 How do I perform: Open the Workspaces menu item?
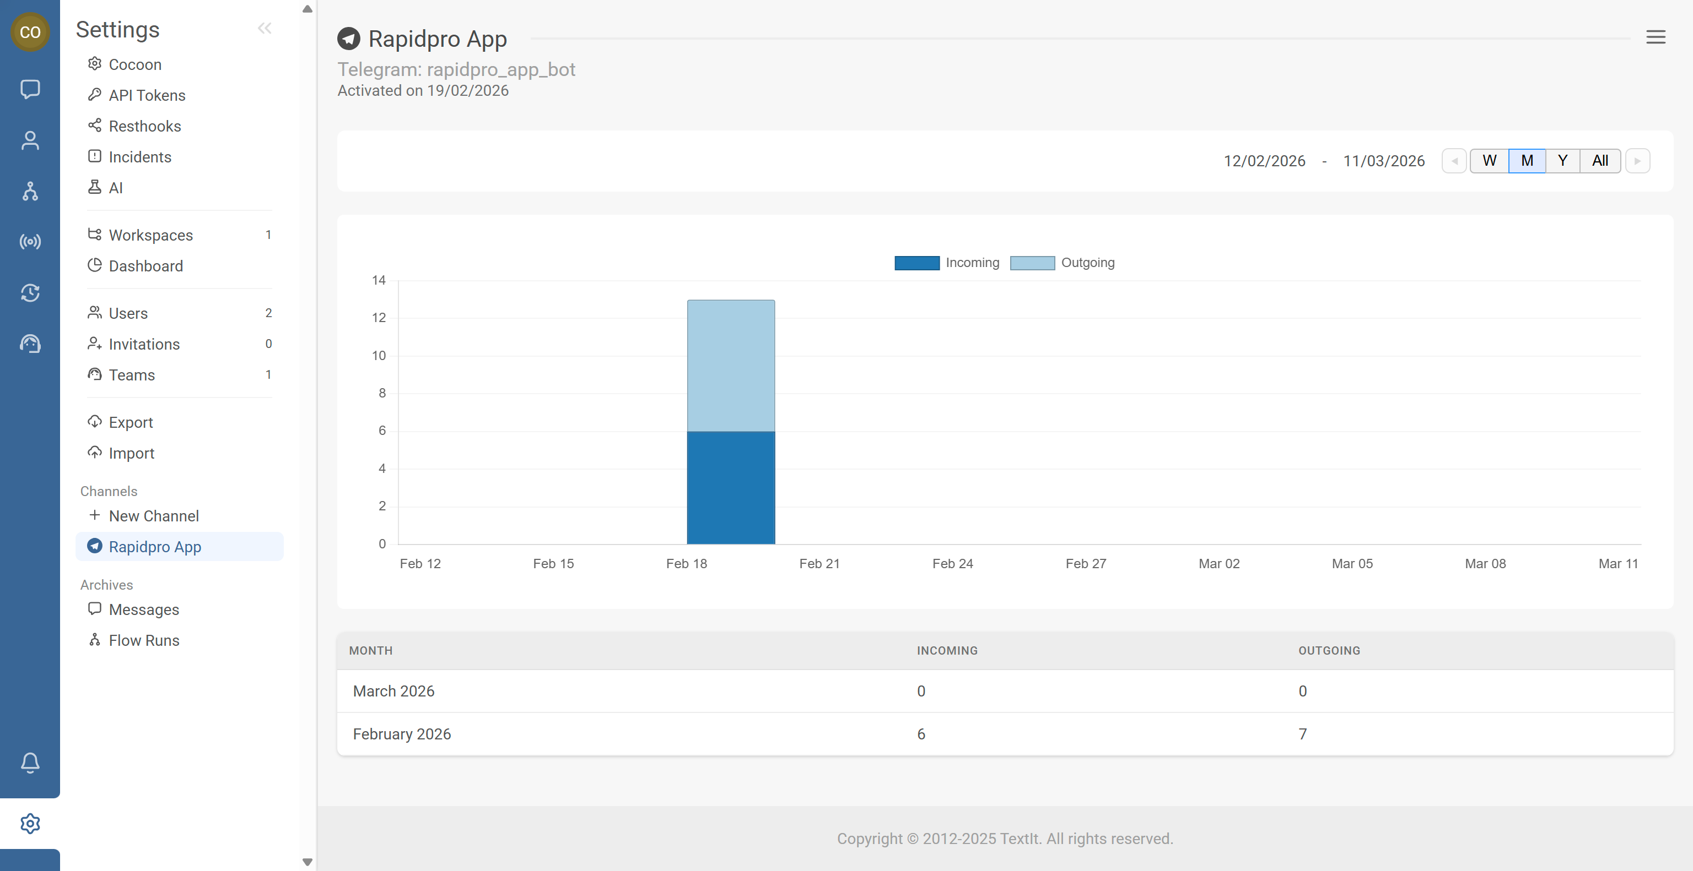150,235
